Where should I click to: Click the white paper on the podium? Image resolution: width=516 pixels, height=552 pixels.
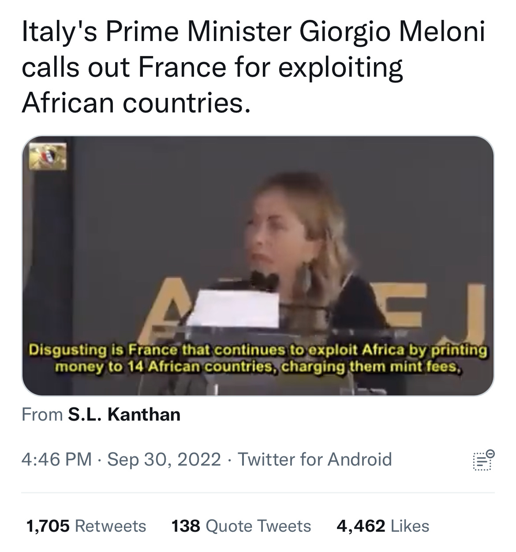click(x=239, y=308)
